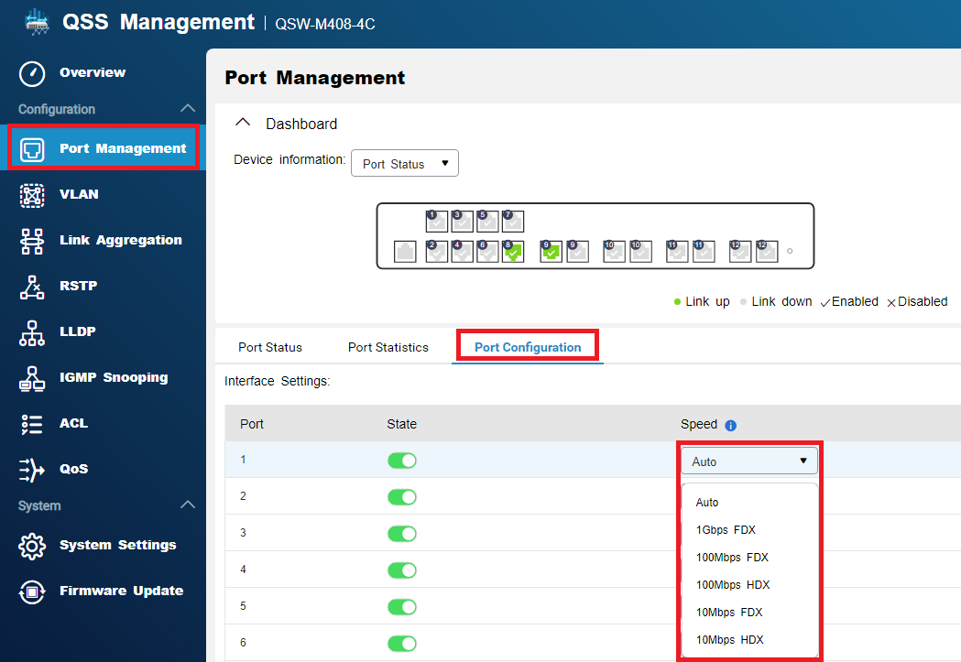Click the Speed column header text
Viewport: 961px width, 662px height.
(x=699, y=424)
